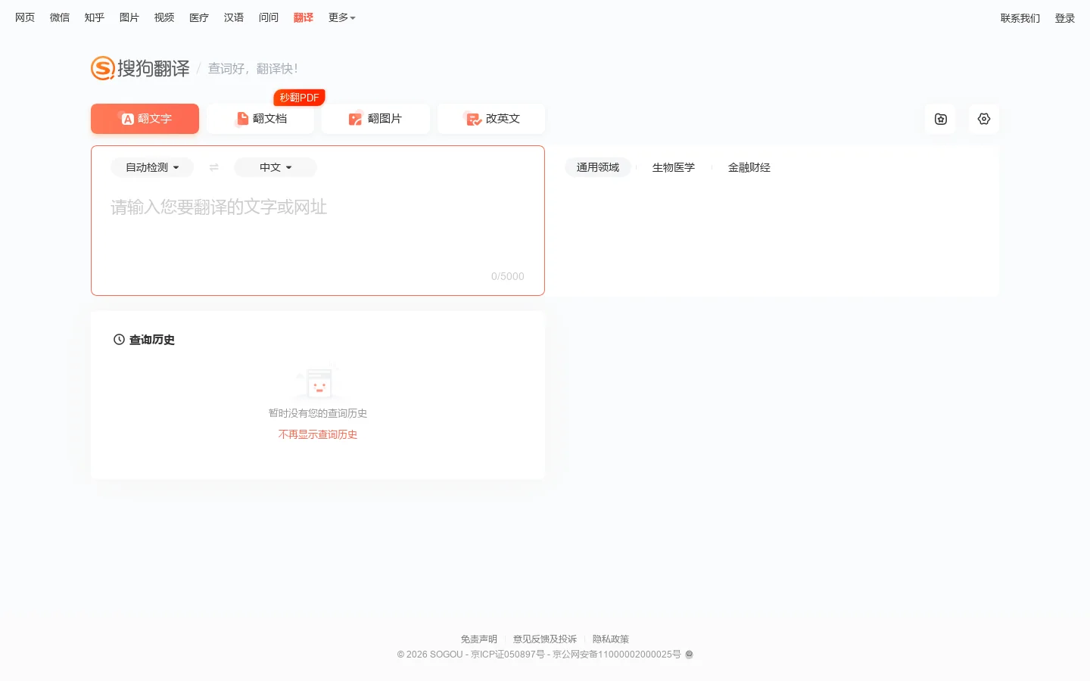
Task: Go to 视频 in top navigation
Action: click(164, 17)
